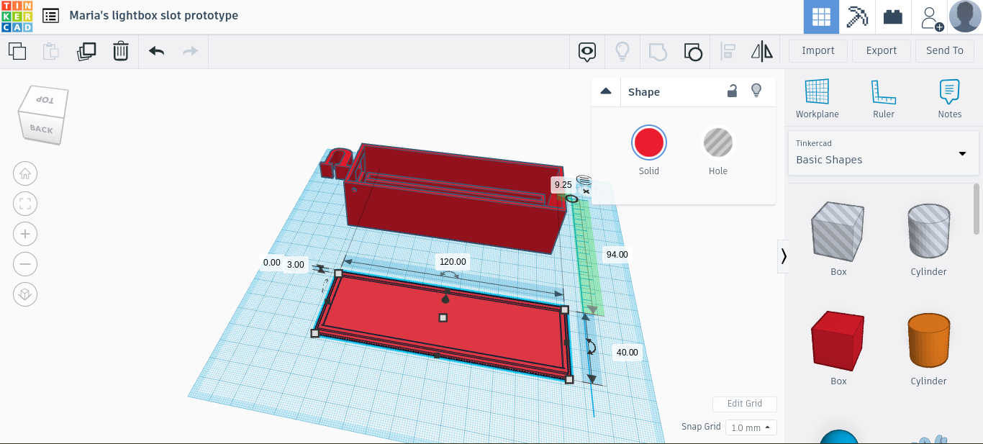
Task: Open the Tinkercad home logo
Action: [x=17, y=17]
